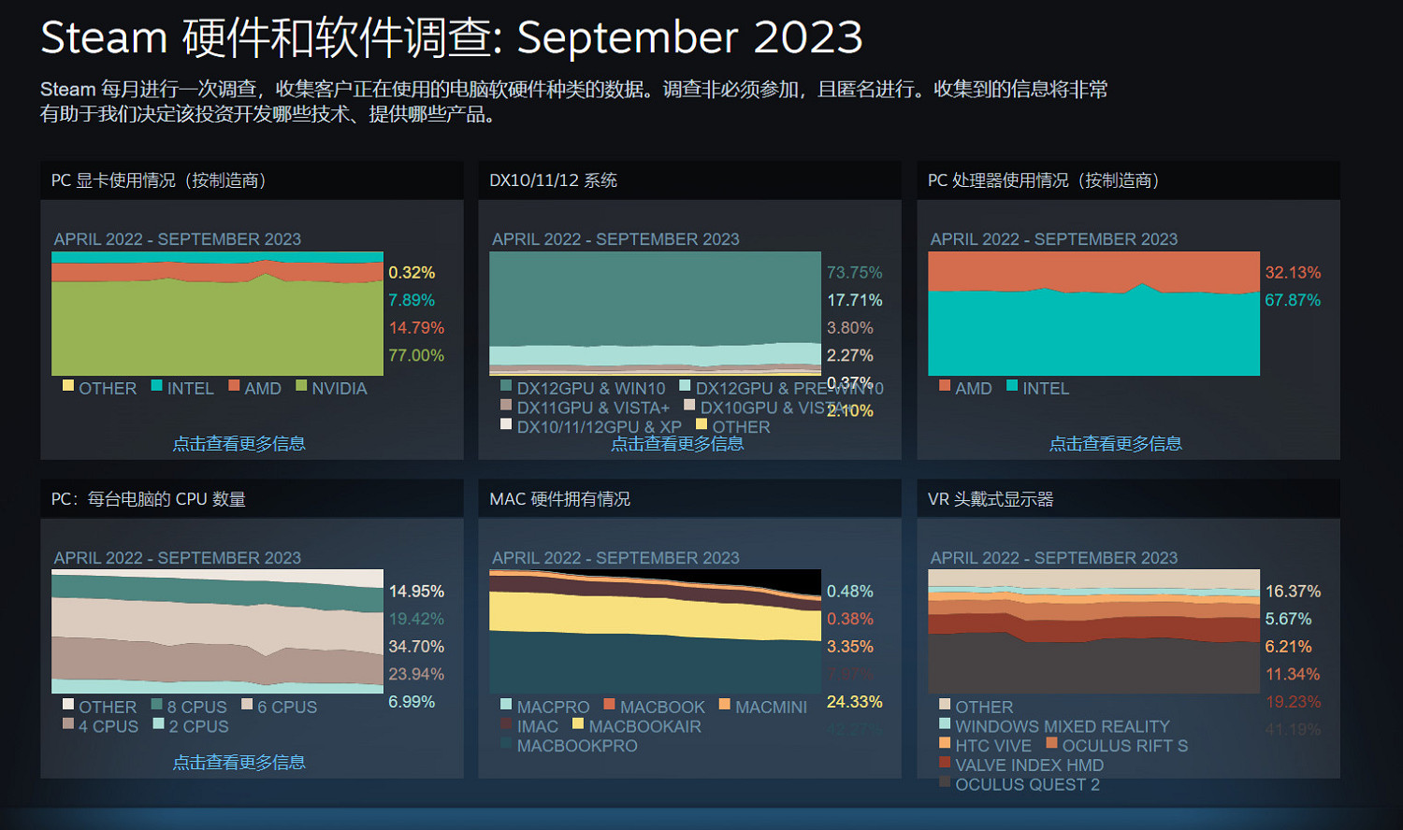Open more info for CPU 数量 panel

click(239, 762)
